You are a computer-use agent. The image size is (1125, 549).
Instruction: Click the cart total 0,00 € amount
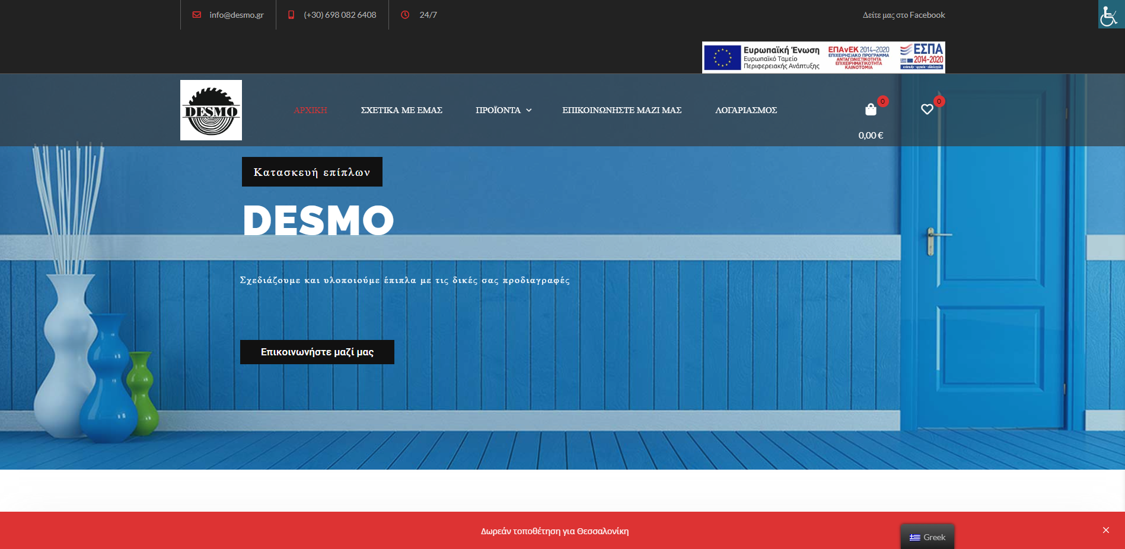pos(871,136)
